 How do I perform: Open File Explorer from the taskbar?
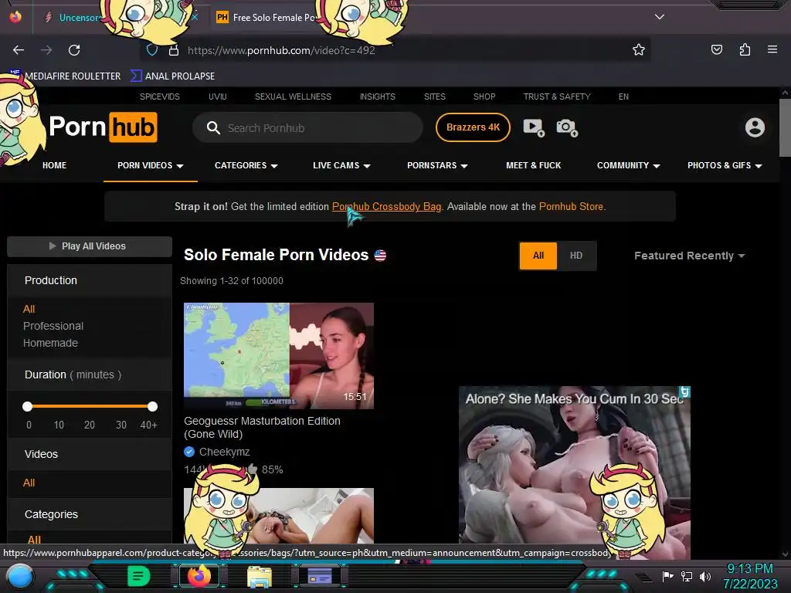click(260, 576)
